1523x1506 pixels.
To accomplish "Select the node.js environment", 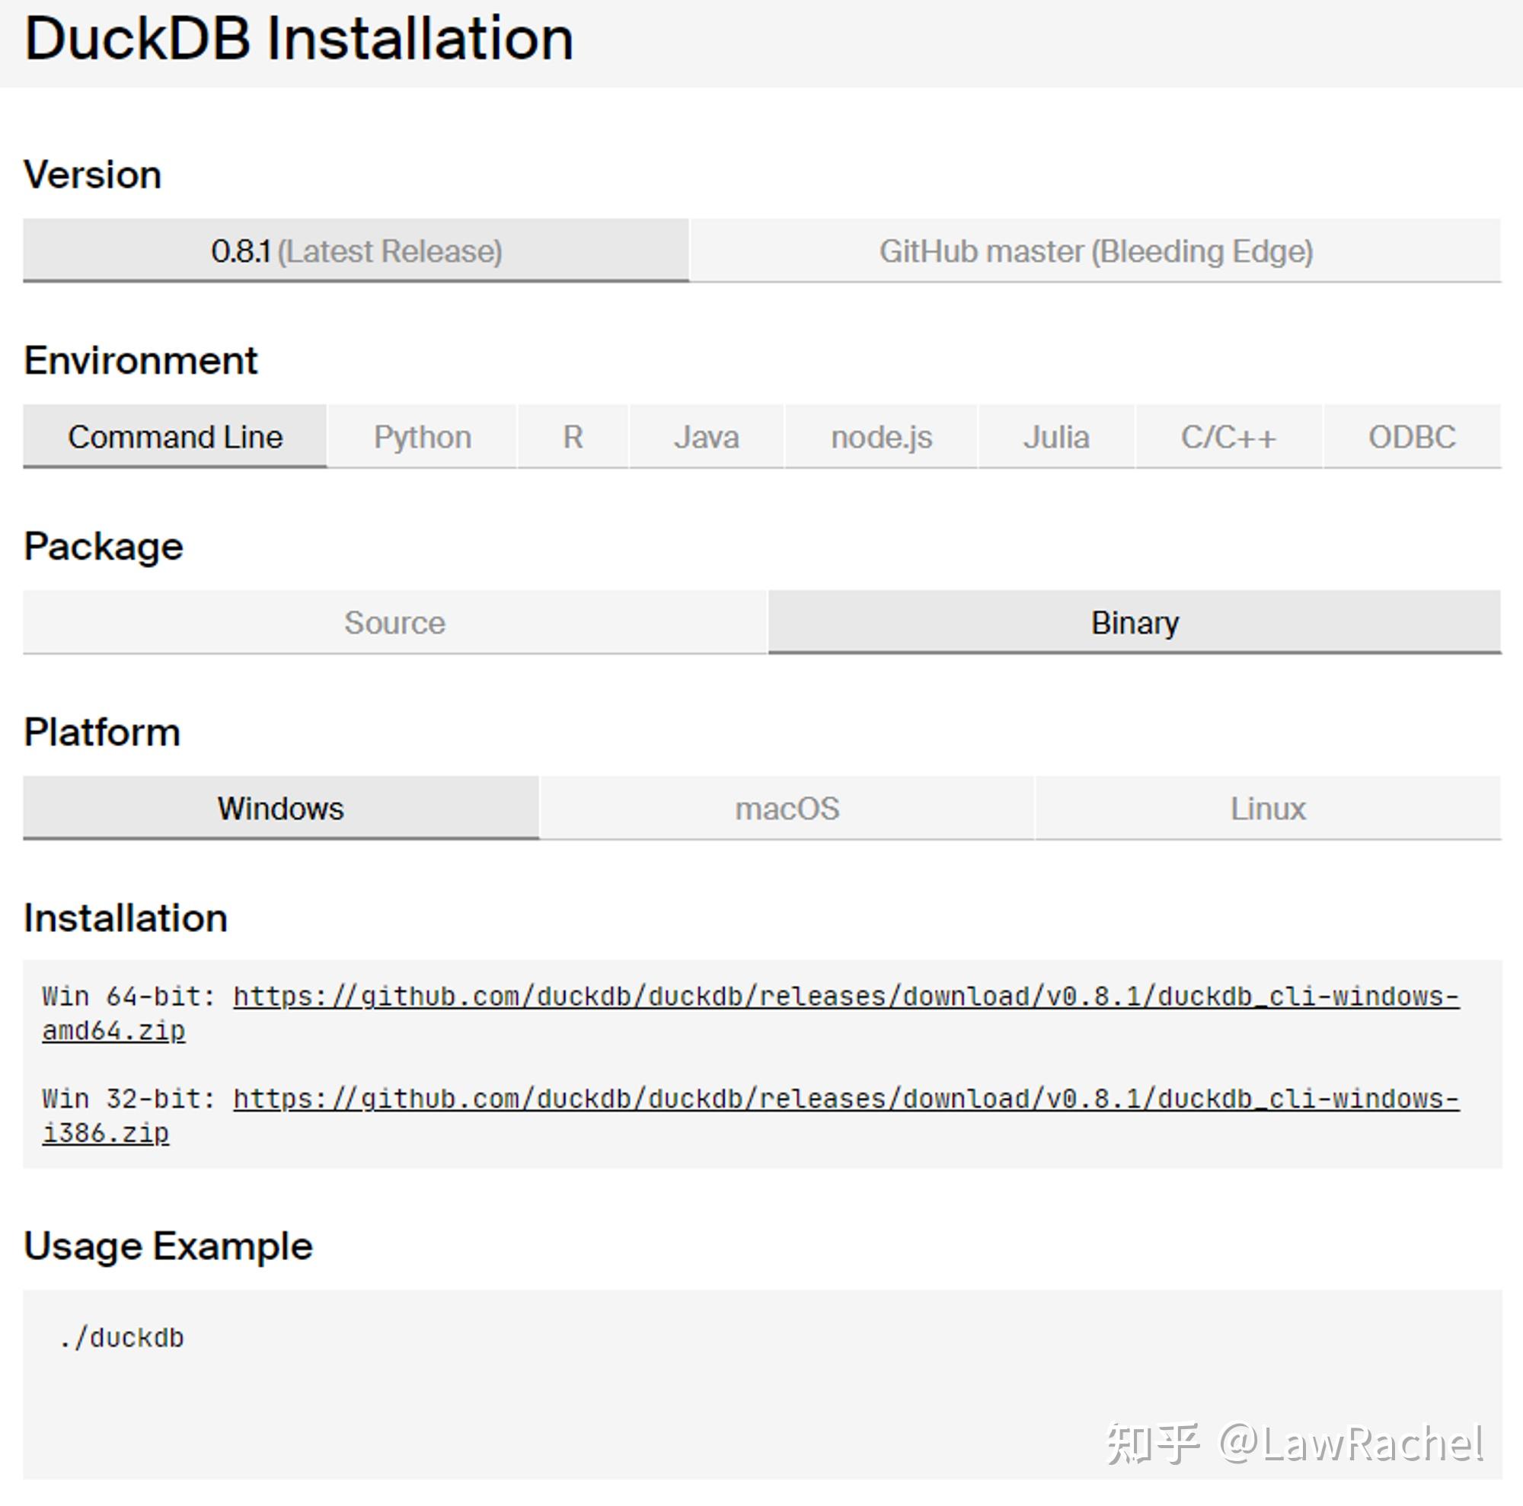I will [x=880, y=436].
